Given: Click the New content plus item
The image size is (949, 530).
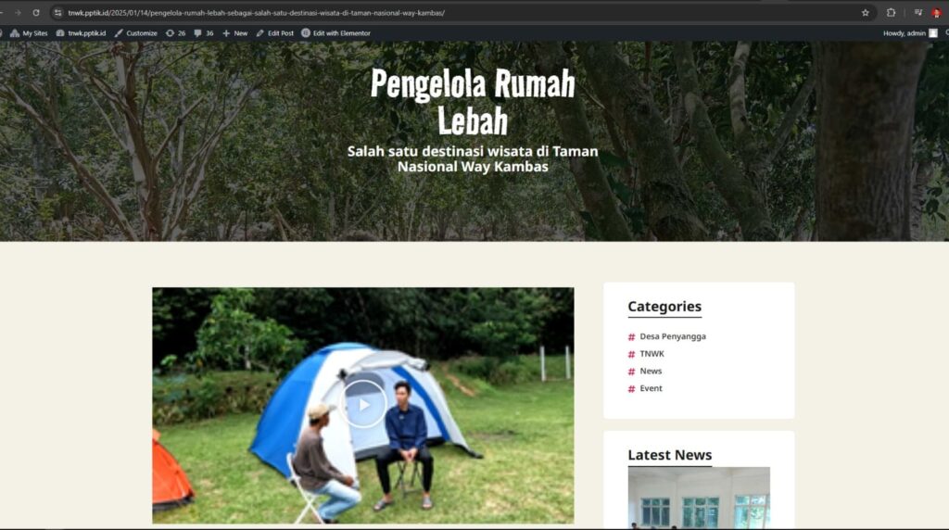Looking at the screenshot, I should point(234,33).
